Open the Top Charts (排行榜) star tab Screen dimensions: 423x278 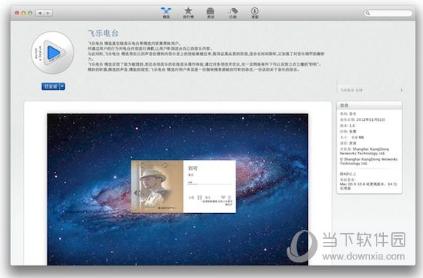coord(188,13)
